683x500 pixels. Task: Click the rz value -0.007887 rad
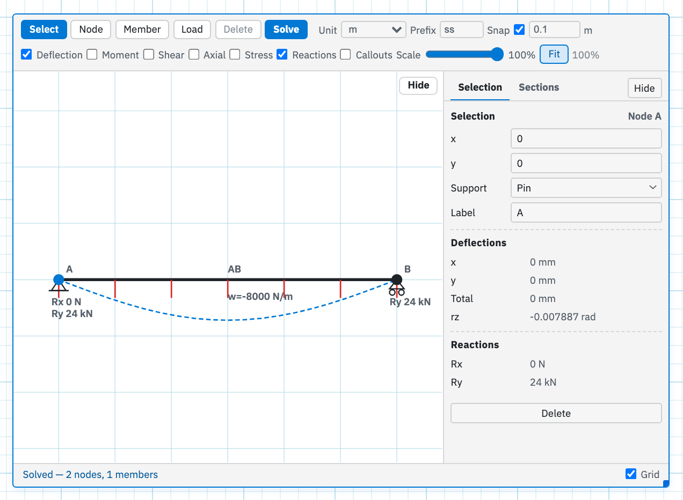coord(563,317)
